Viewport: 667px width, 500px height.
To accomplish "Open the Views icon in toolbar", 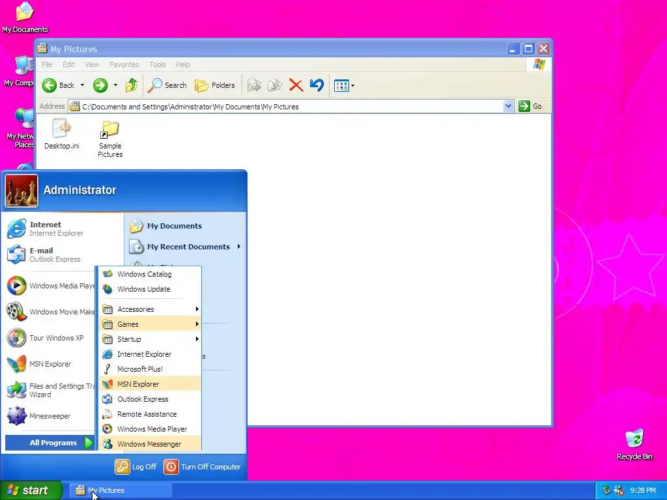I will (341, 86).
